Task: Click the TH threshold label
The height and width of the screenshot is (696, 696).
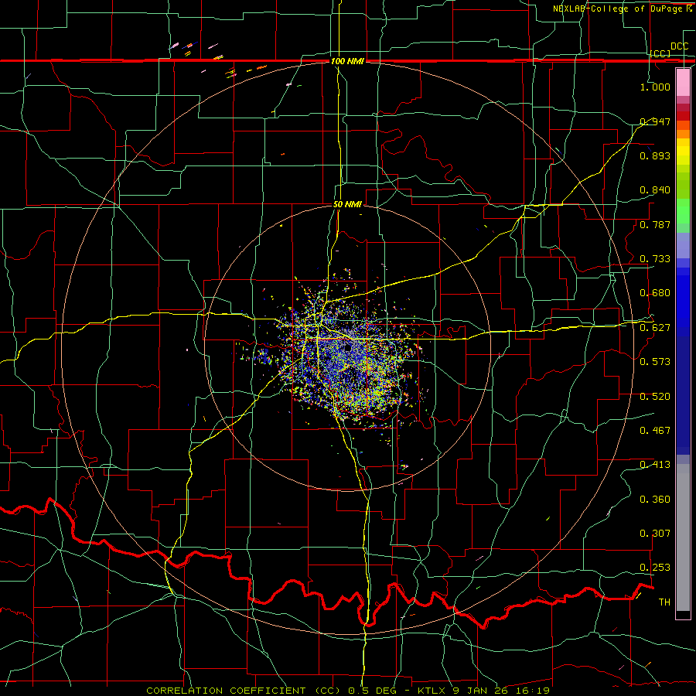Action: click(x=664, y=602)
